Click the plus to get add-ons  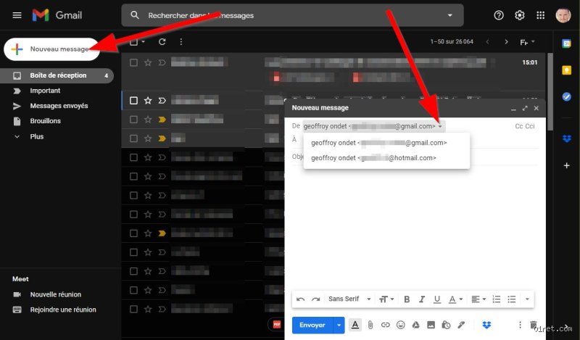[566, 165]
